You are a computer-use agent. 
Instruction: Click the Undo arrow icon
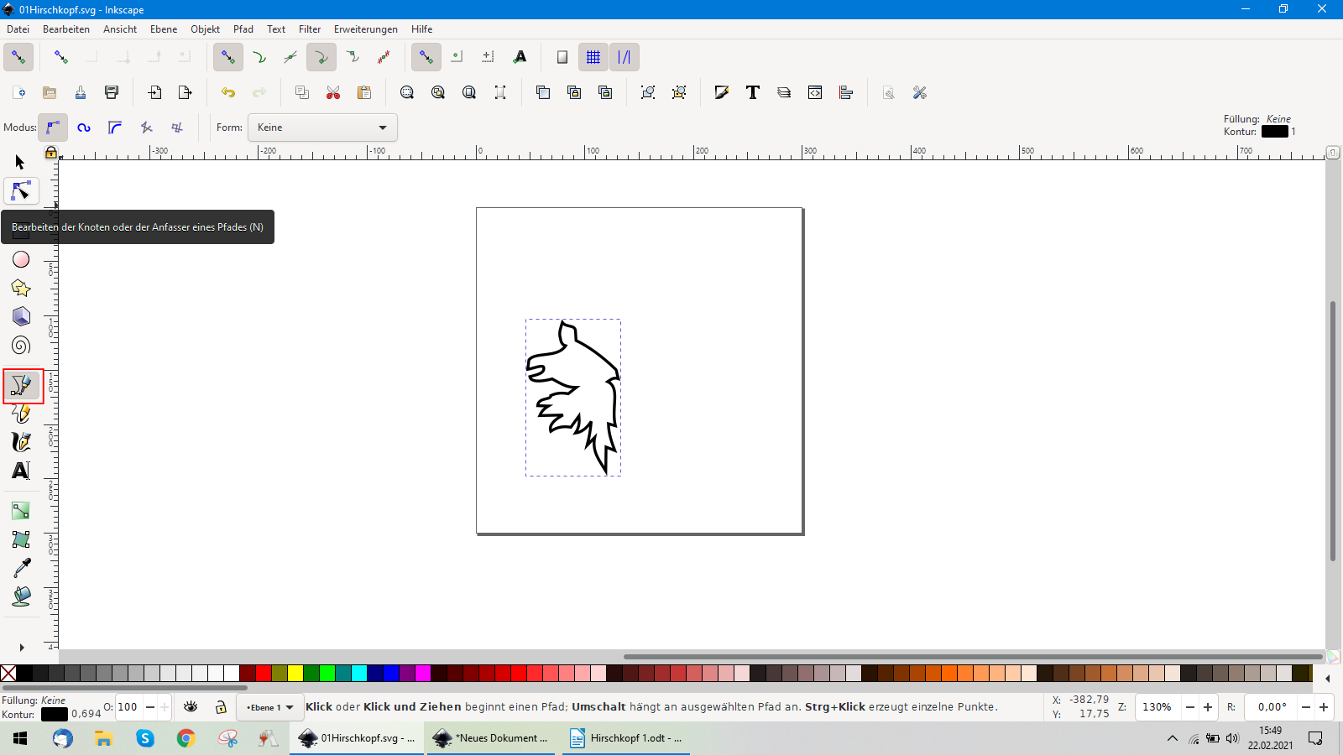[228, 92]
